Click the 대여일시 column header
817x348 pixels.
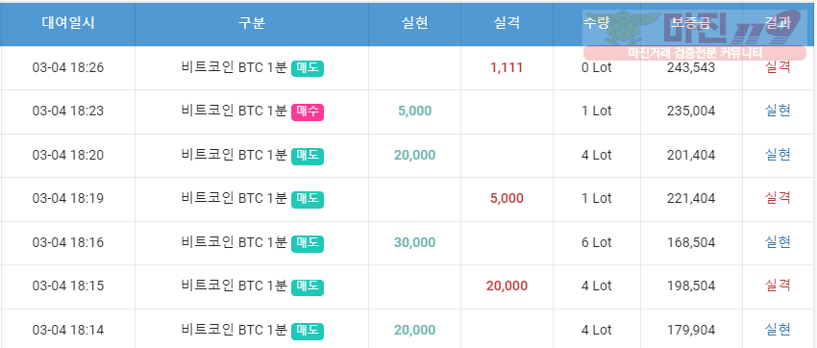pyautogui.click(x=68, y=23)
